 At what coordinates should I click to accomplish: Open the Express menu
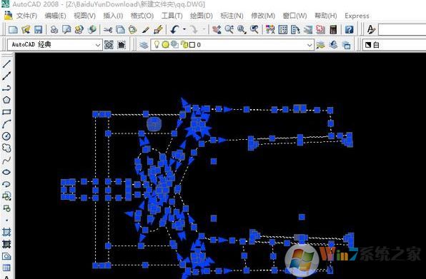[357, 16]
